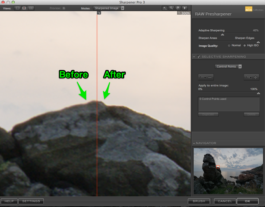The image size is (265, 207).
Task: Switch to single image view
Action: (x=18, y=8)
